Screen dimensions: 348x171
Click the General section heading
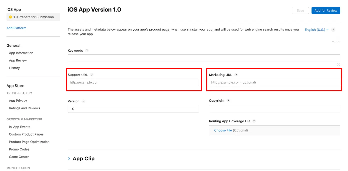click(x=13, y=45)
